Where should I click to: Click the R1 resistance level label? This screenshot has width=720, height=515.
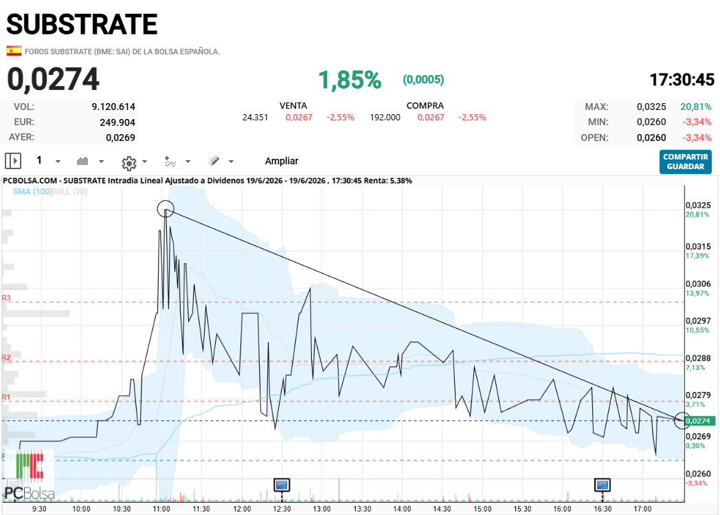click(x=6, y=397)
